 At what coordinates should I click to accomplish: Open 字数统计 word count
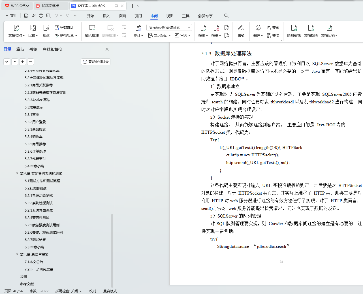click(64, 27)
